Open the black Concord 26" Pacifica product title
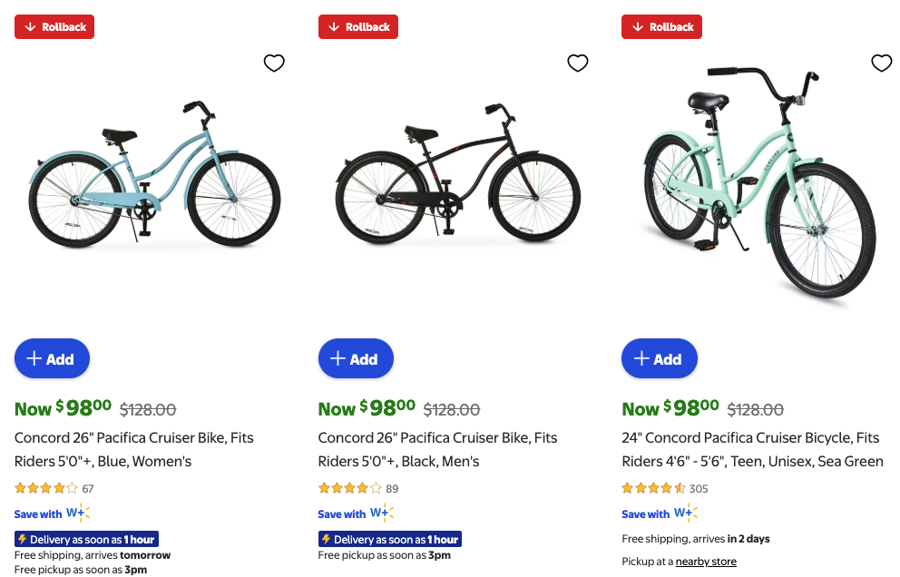 (437, 449)
